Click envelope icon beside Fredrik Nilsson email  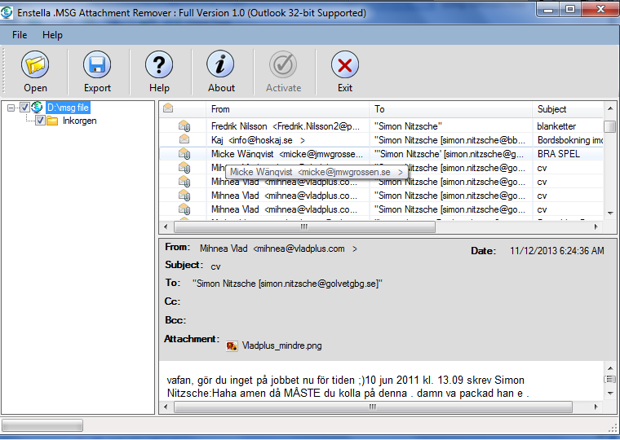(x=184, y=126)
